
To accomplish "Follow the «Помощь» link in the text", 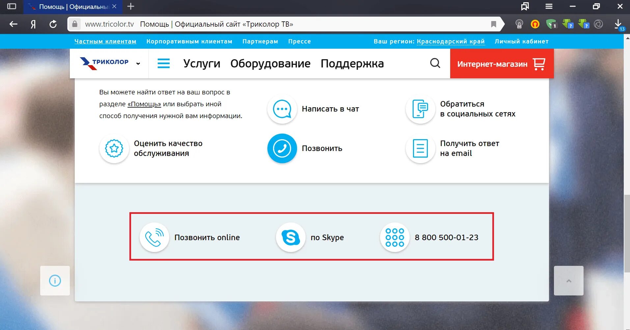I will click(x=144, y=104).
